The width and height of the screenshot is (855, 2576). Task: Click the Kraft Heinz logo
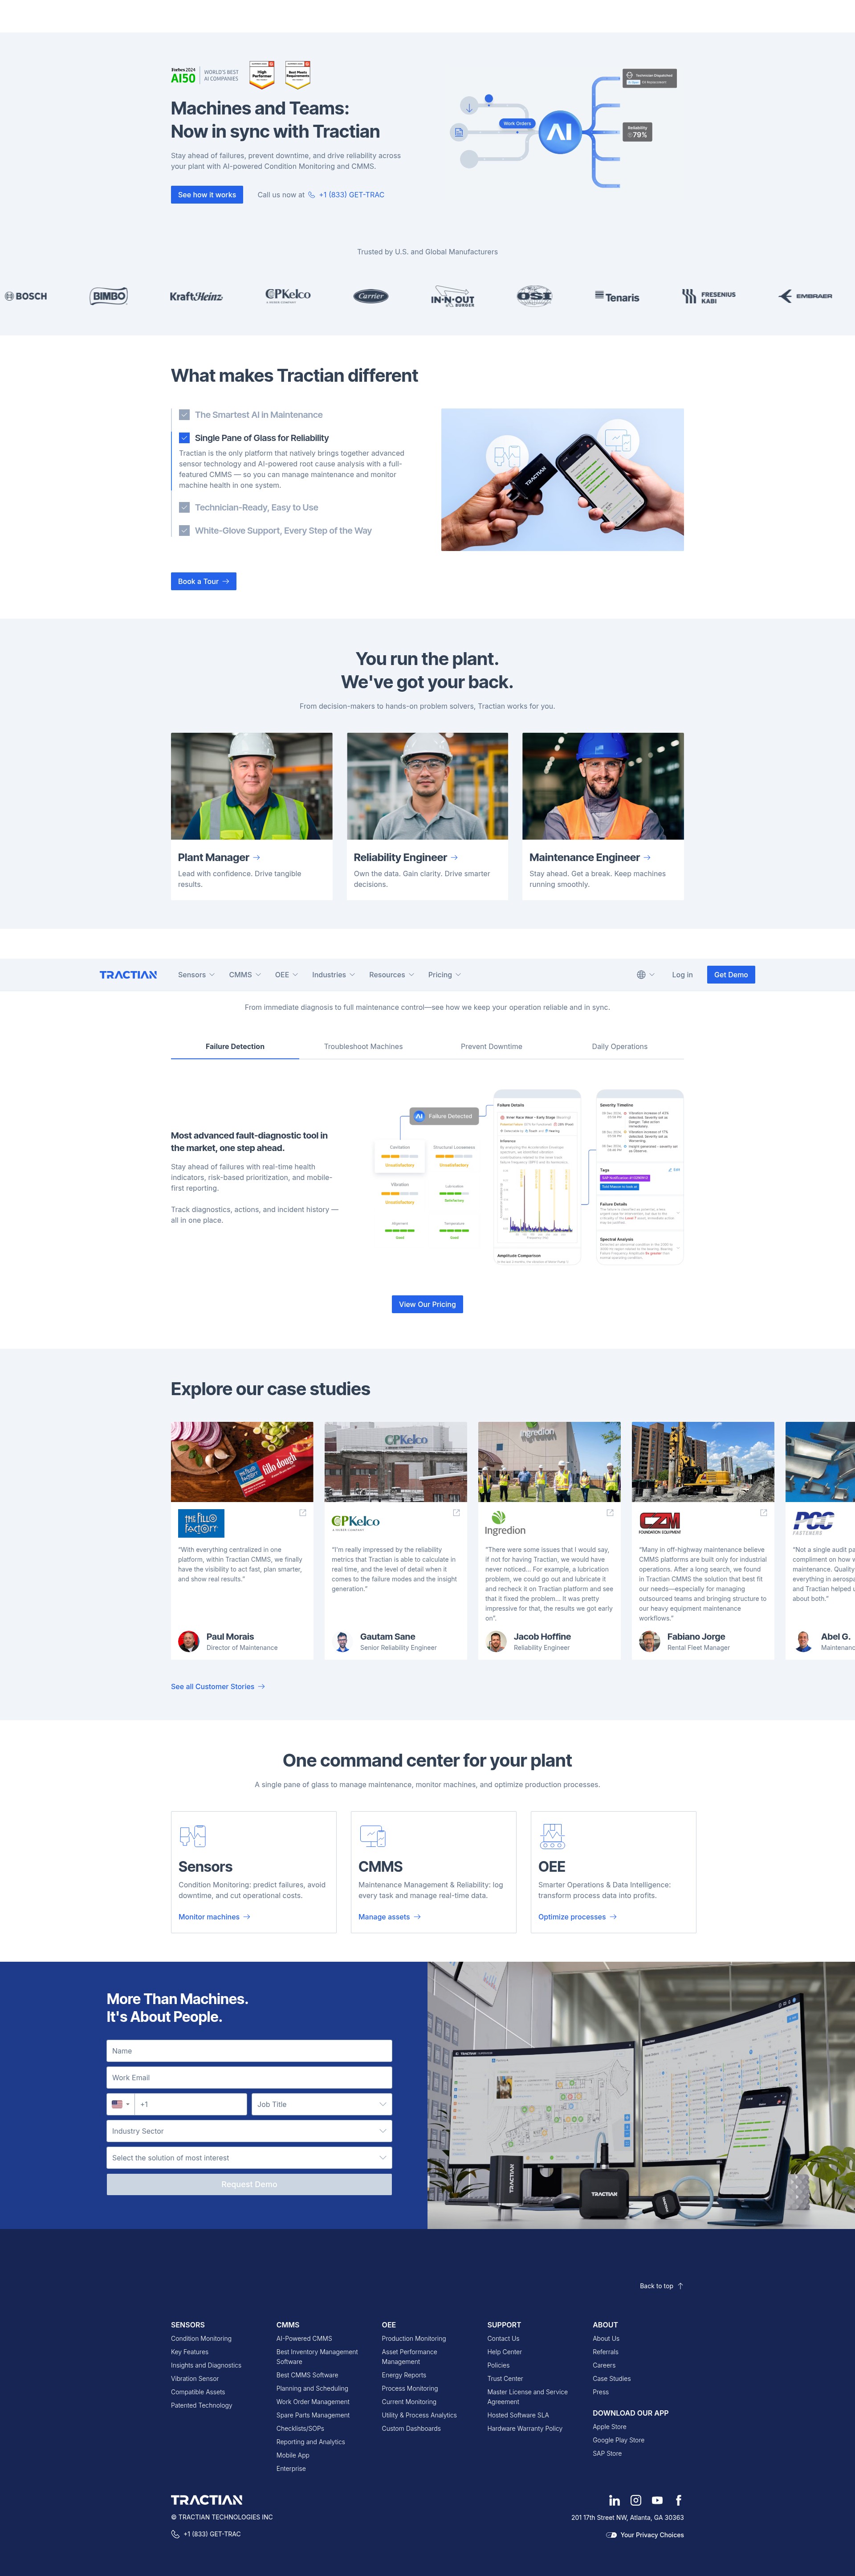click(196, 296)
